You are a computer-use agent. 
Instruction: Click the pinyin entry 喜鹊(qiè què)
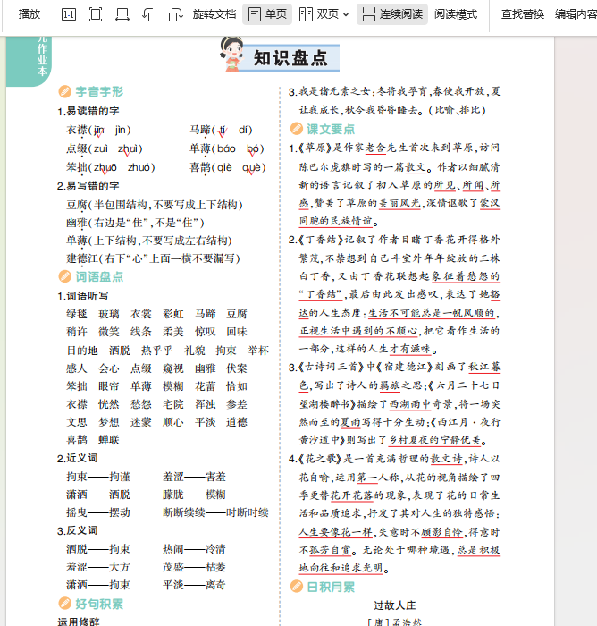(228, 167)
